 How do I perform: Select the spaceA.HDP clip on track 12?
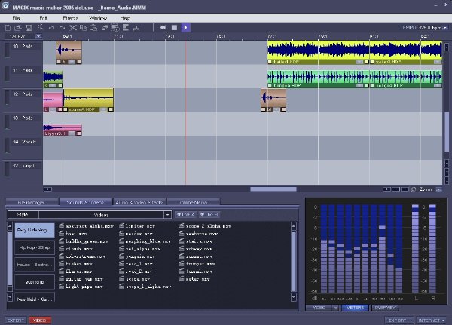coord(88,100)
